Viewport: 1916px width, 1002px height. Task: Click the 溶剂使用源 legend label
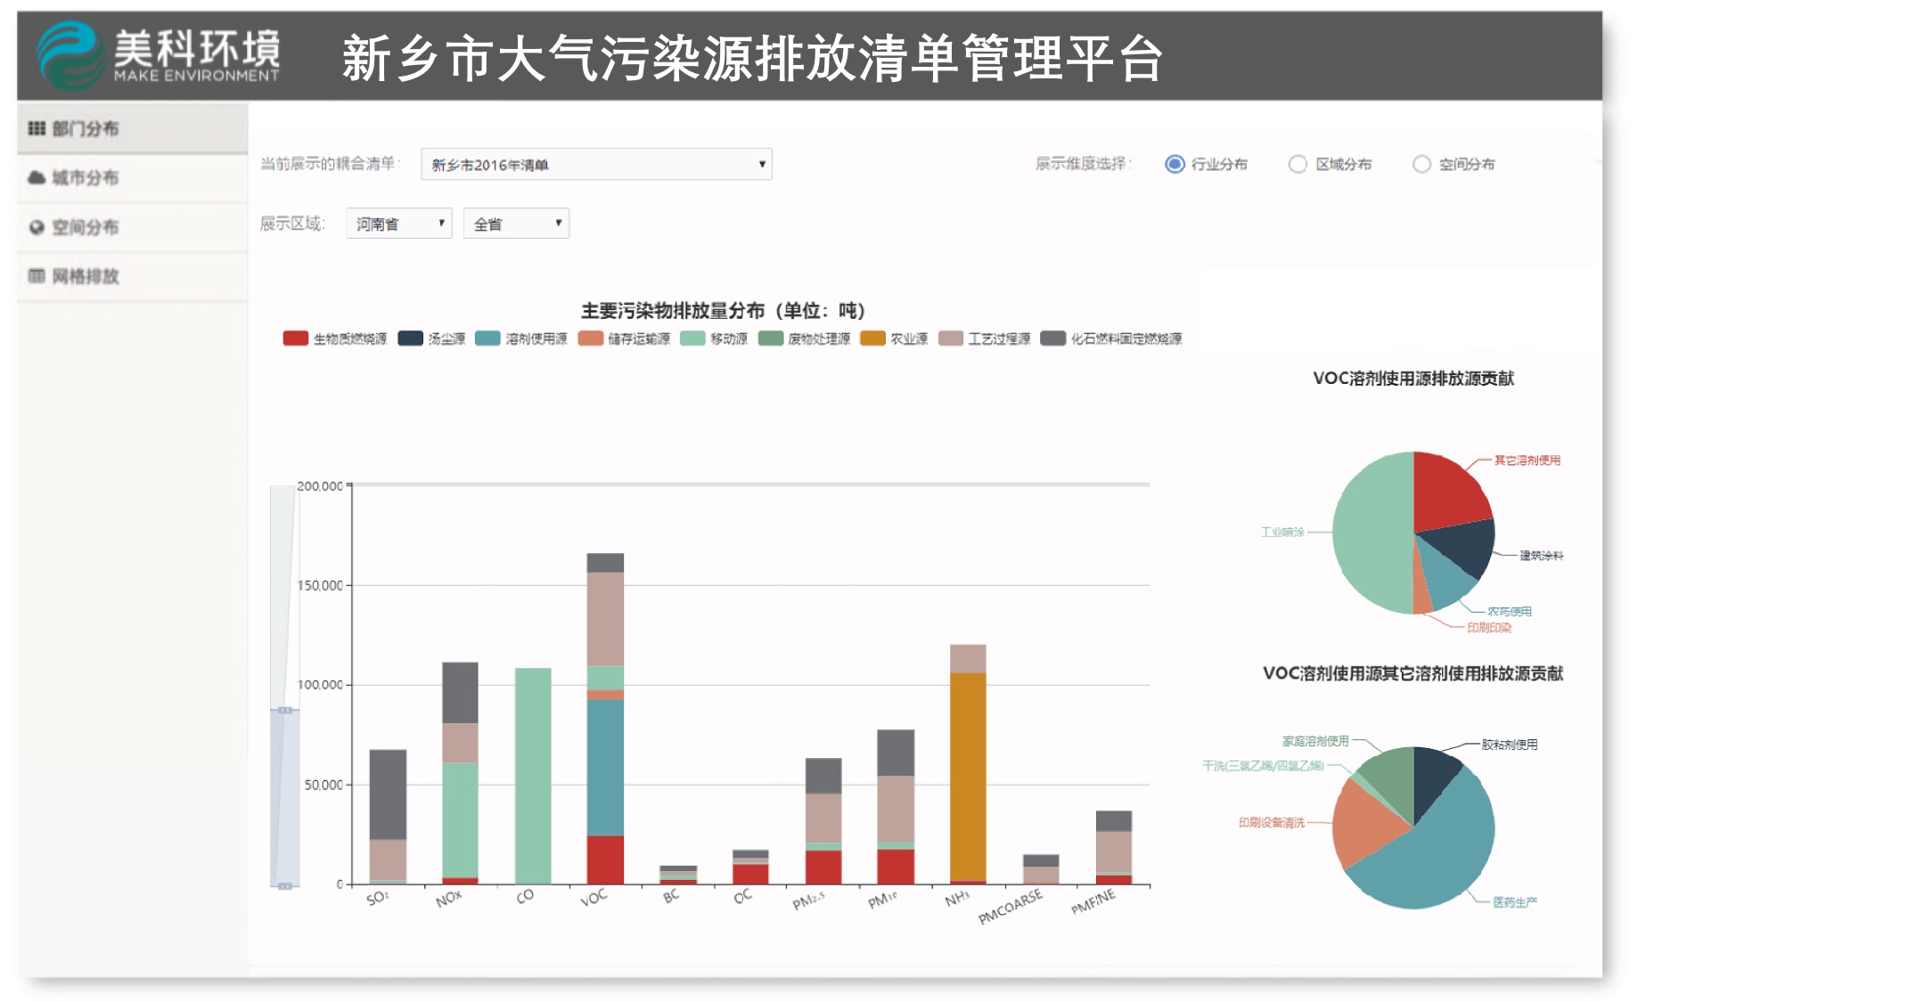tap(536, 338)
